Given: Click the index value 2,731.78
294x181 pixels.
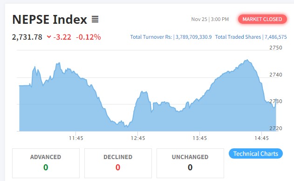Looking at the screenshot, I should (27, 37).
